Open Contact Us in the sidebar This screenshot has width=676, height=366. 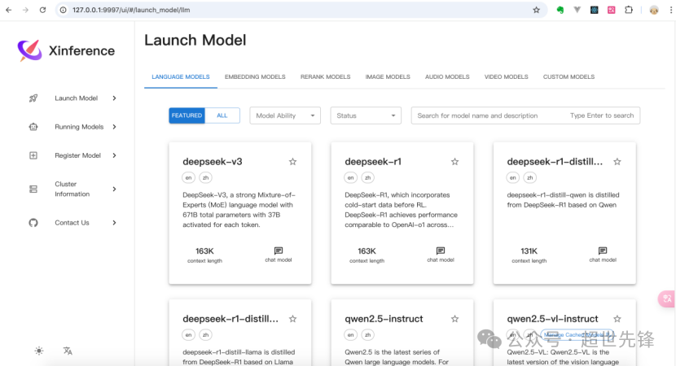pyautogui.click(x=72, y=223)
